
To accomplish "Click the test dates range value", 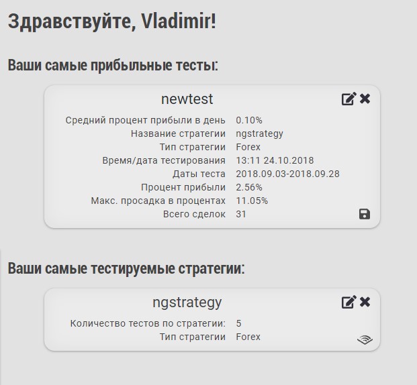I will coord(287,174).
